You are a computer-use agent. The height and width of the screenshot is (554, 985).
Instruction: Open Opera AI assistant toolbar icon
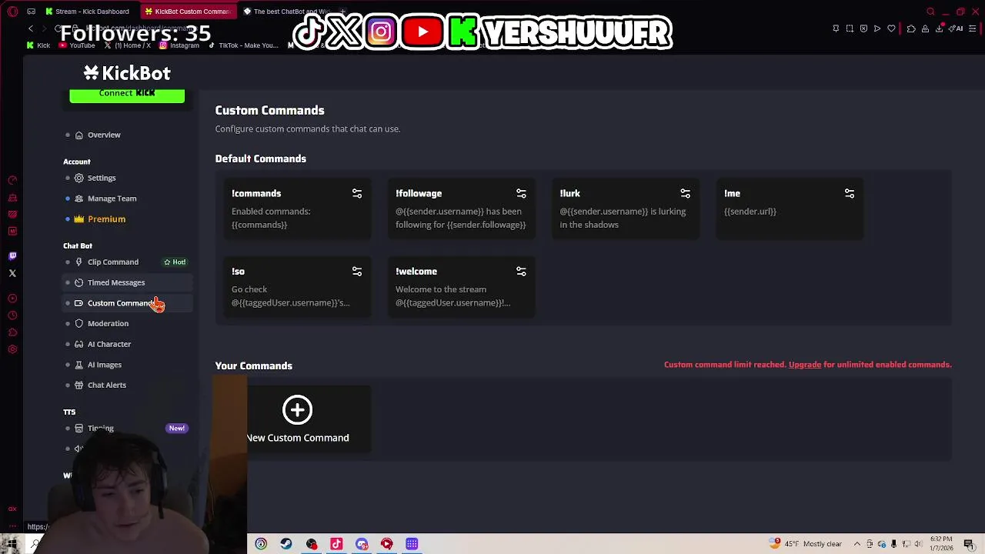click(x=955, y=28)
